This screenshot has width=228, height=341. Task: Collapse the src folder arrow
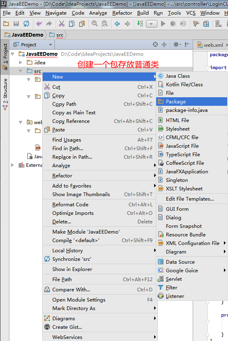pyautogui.click(x=21, y=71)
